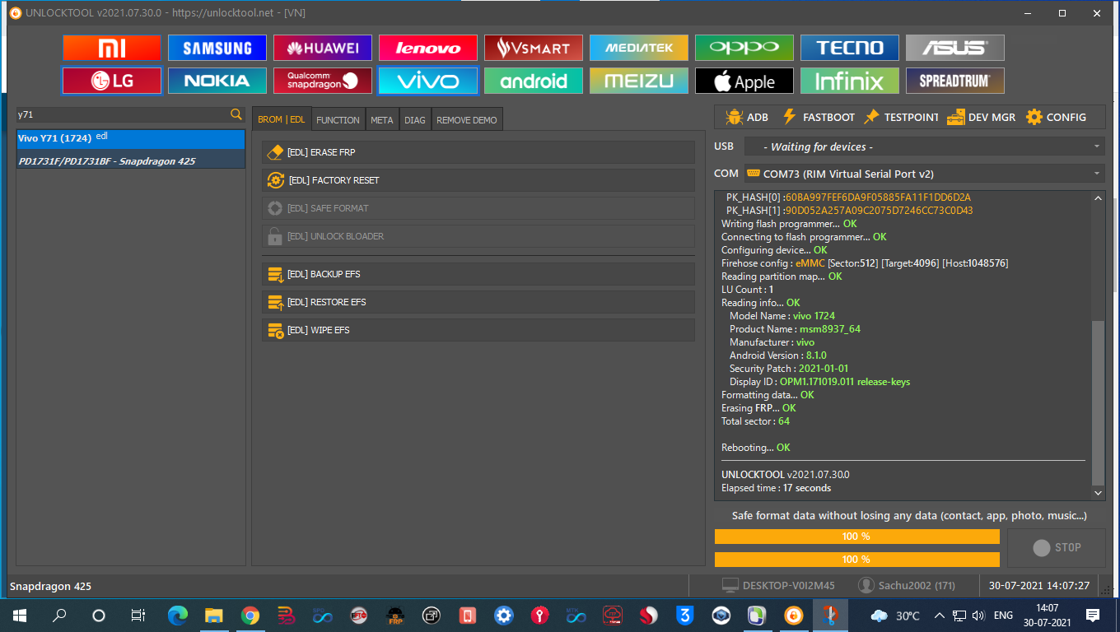The width and height of the screenshot is (1120, 632).
Task: Select the Spreadtrum brand tile
Action: [x=955, y=81]
